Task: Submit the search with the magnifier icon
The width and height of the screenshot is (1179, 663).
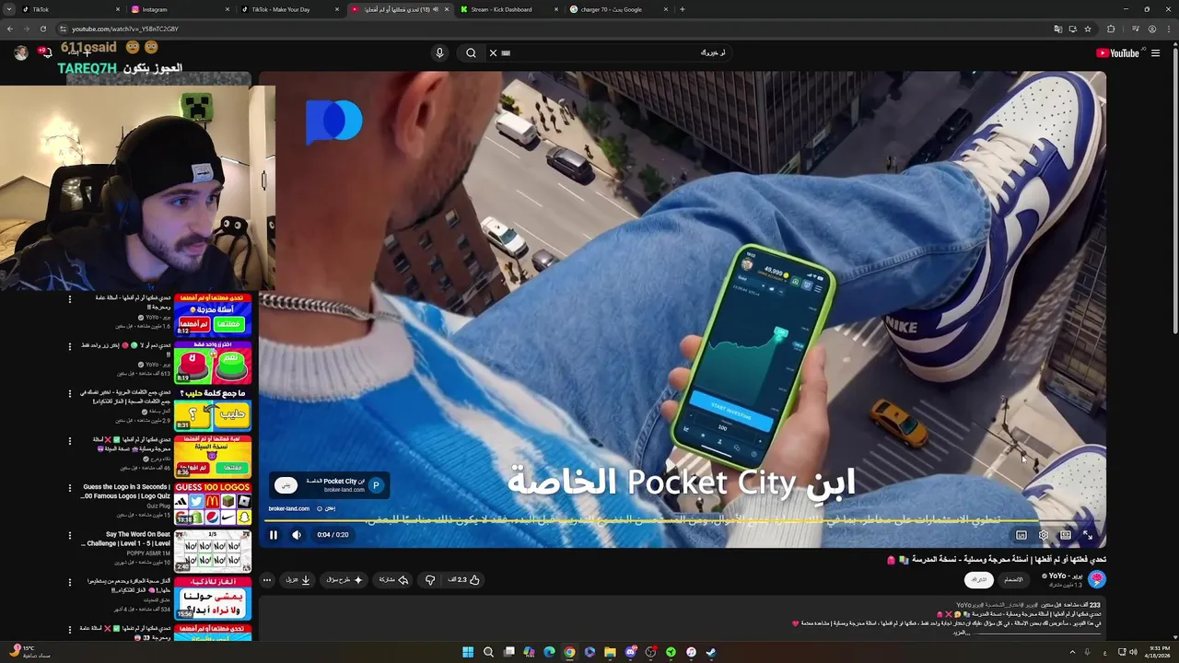Action: click(471, 52)
